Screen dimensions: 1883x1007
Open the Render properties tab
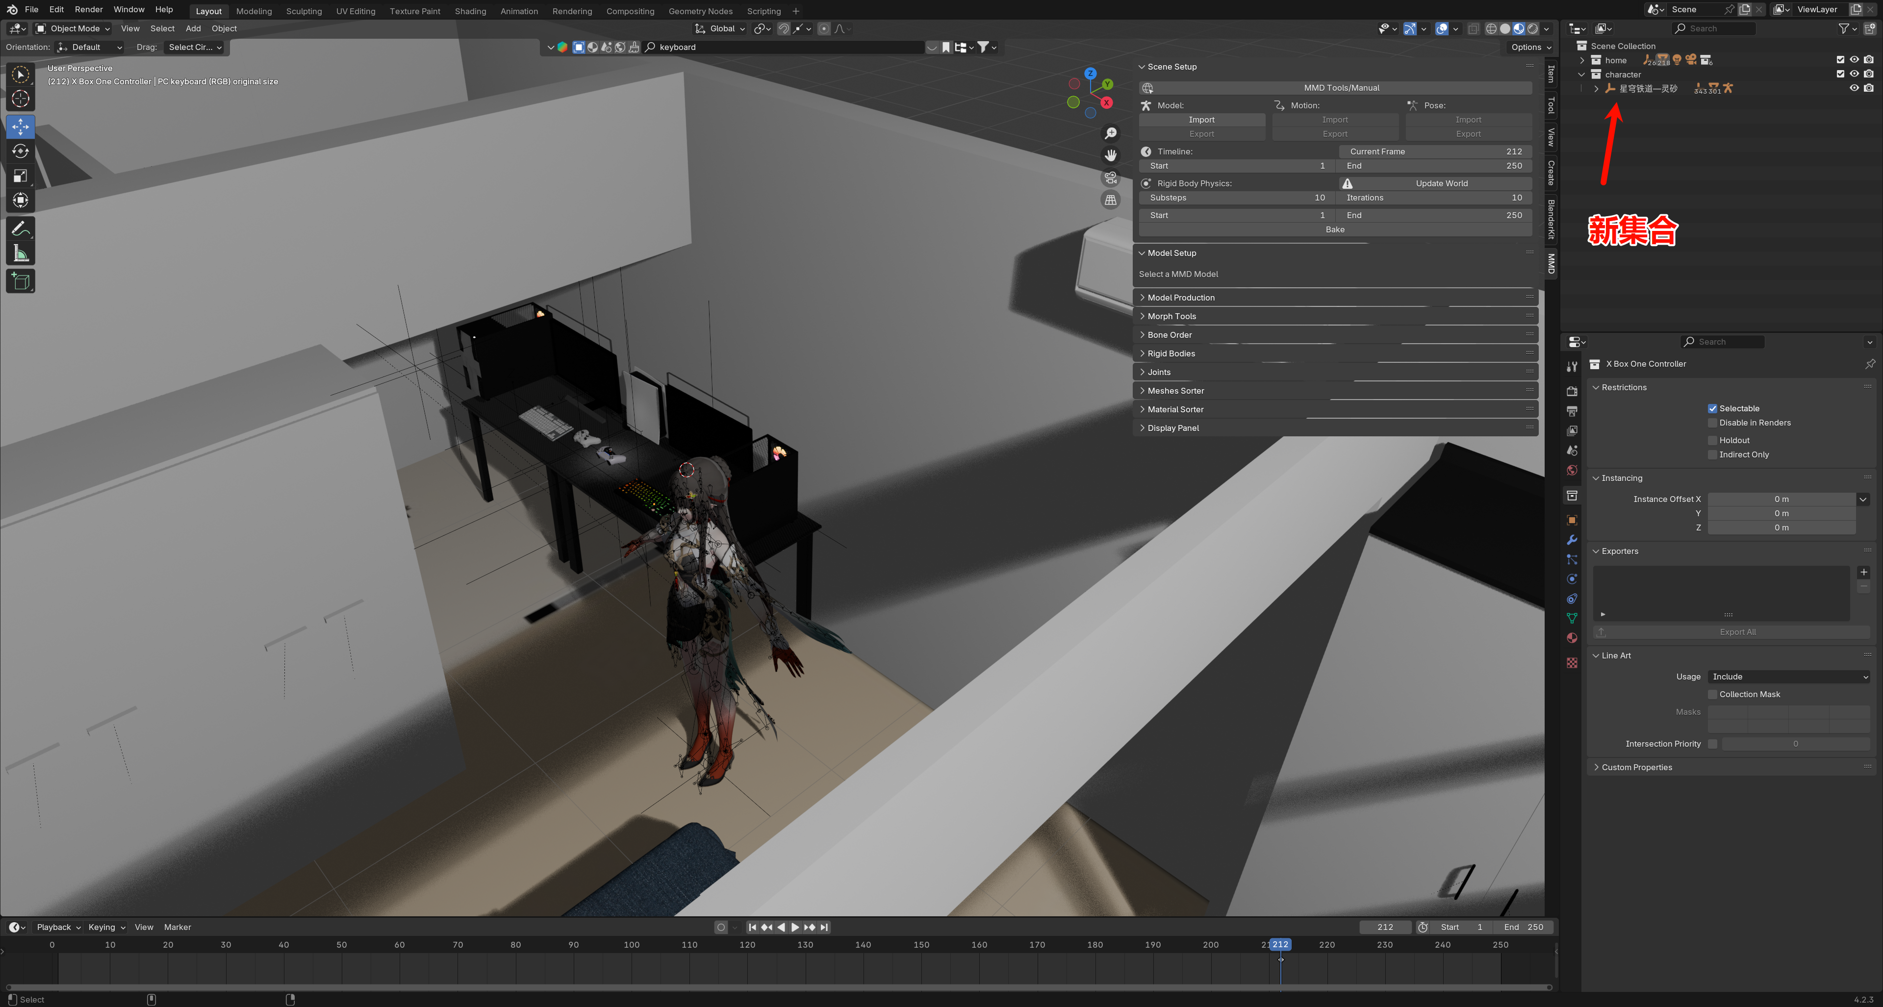pos(1572,391)
